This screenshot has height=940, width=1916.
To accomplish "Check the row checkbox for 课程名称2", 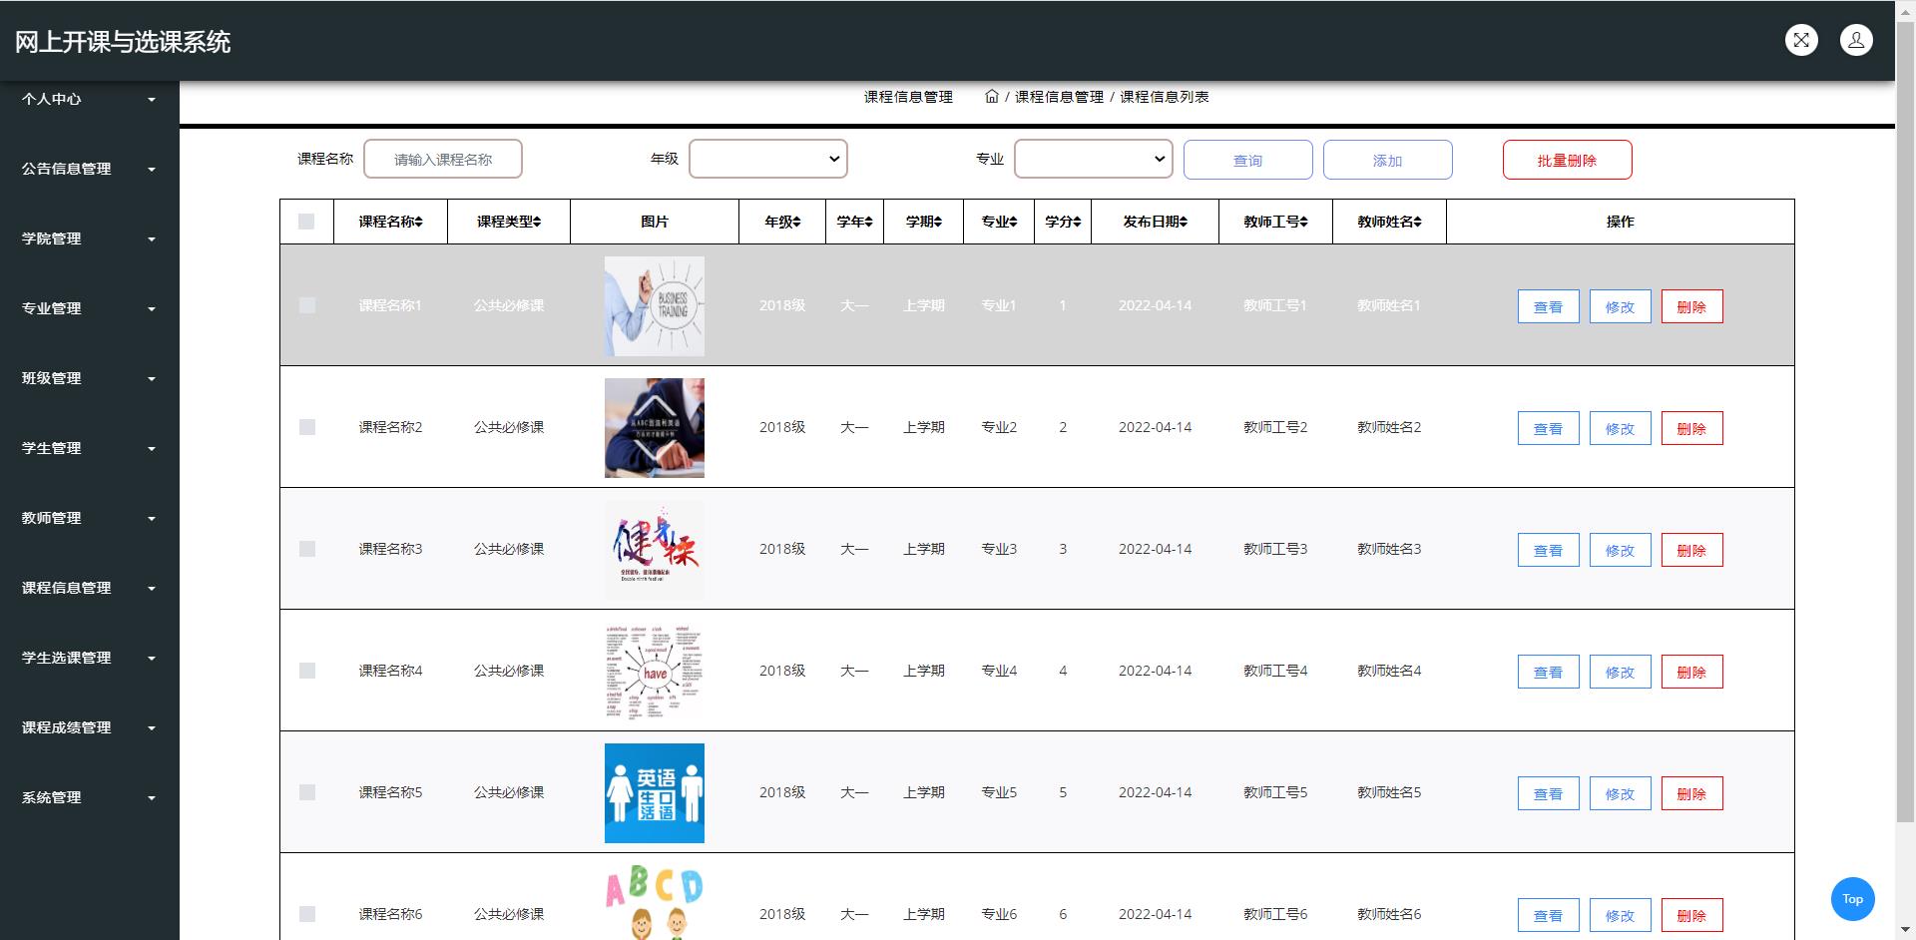I will (x=307, y=427).
